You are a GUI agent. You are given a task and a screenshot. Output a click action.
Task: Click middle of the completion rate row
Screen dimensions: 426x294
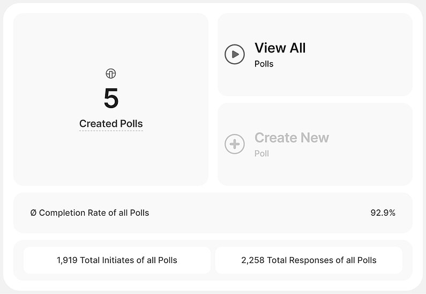point(241,213)
